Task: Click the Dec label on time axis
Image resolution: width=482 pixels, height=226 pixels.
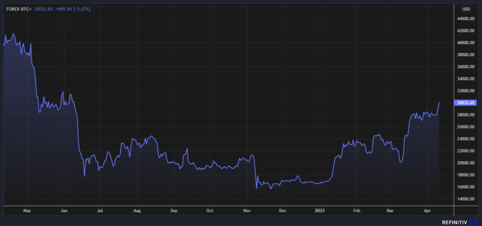Action: tap(283, 211)
